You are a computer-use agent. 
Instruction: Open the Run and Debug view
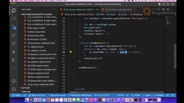point(14,35)
